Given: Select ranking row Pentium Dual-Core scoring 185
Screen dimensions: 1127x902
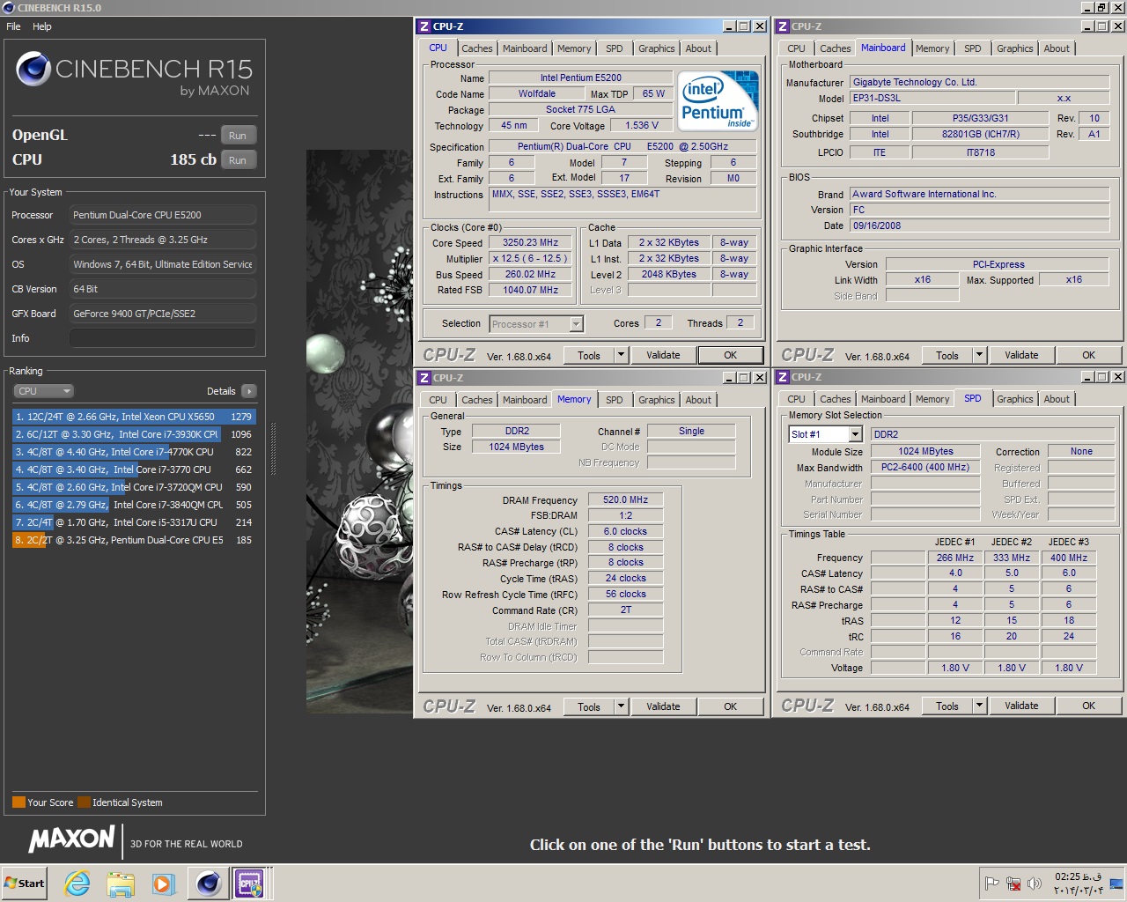Looking at the screenshot, I should (x=134, y=540).
